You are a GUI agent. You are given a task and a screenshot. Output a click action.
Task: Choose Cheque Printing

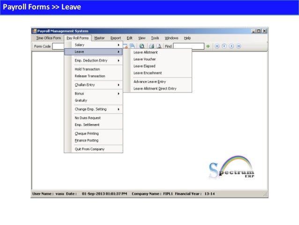click(93, 133)
